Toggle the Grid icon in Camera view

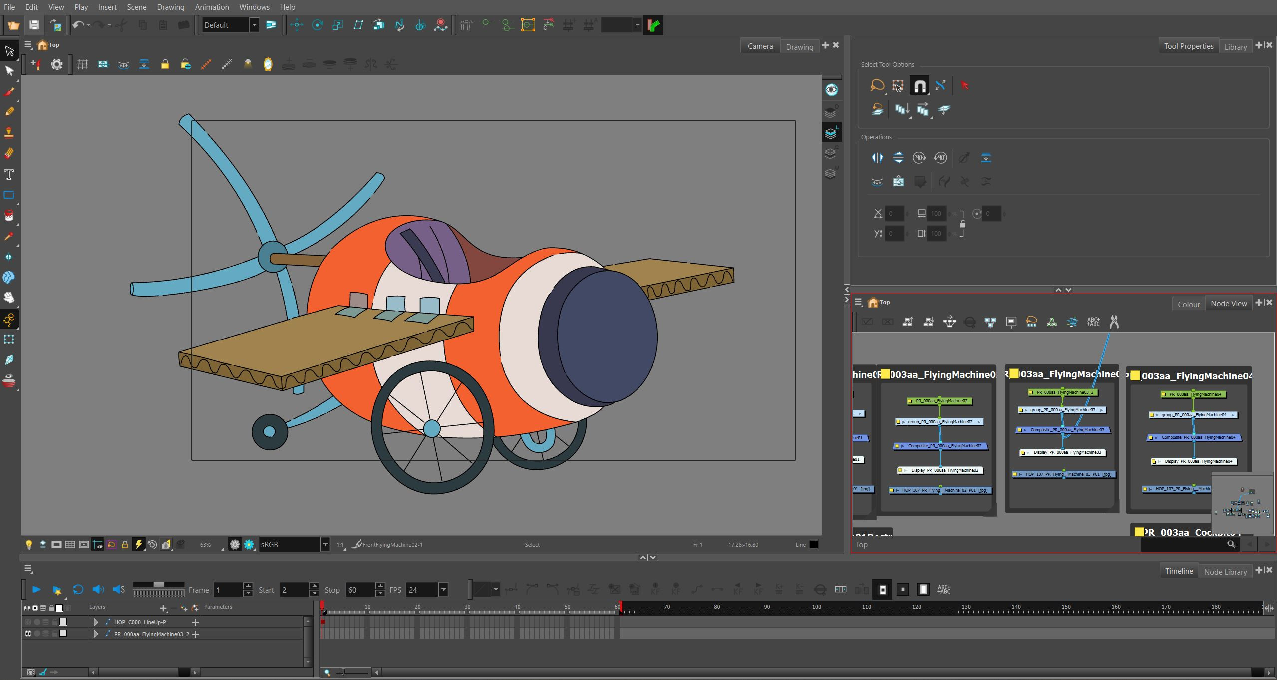[x=83, y=64]
